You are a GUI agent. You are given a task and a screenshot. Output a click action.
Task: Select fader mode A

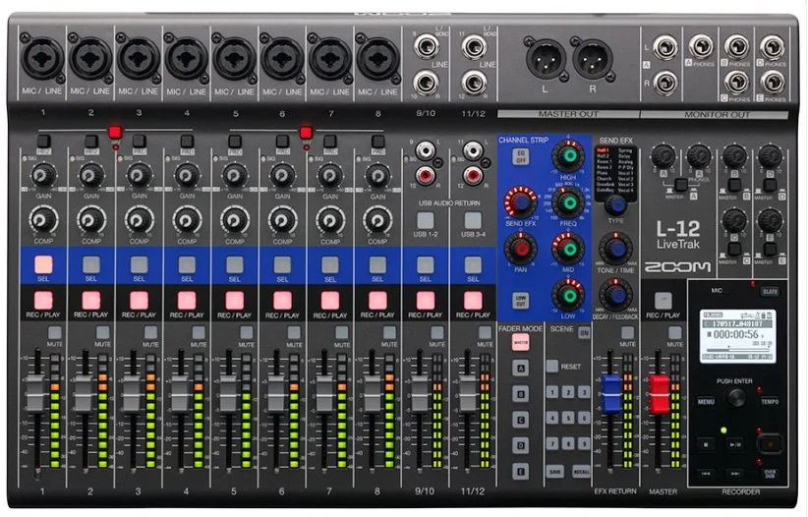(x=520, y=368)
